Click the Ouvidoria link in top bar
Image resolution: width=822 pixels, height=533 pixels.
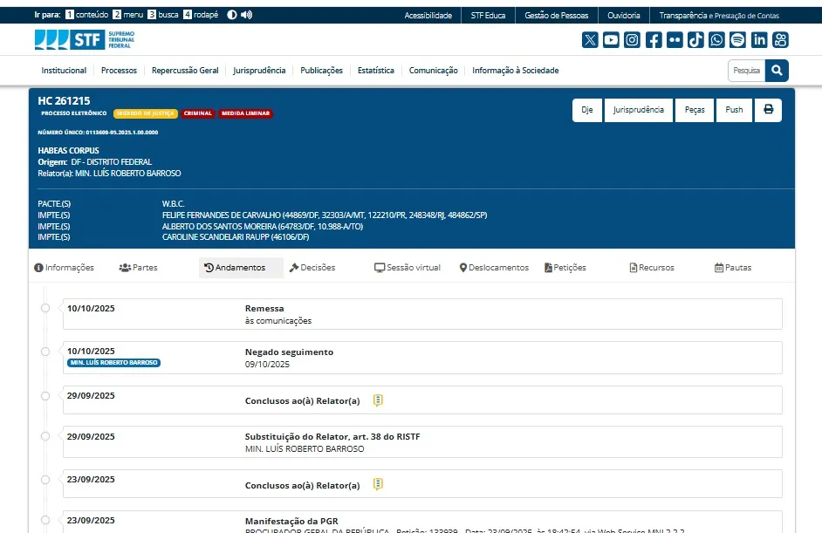coord(624,16)
